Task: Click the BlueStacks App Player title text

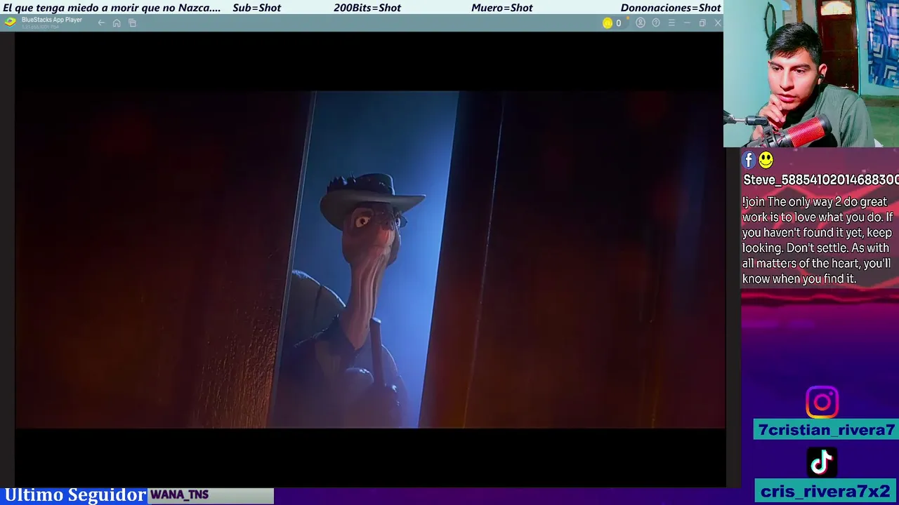Action: point(52,20)
